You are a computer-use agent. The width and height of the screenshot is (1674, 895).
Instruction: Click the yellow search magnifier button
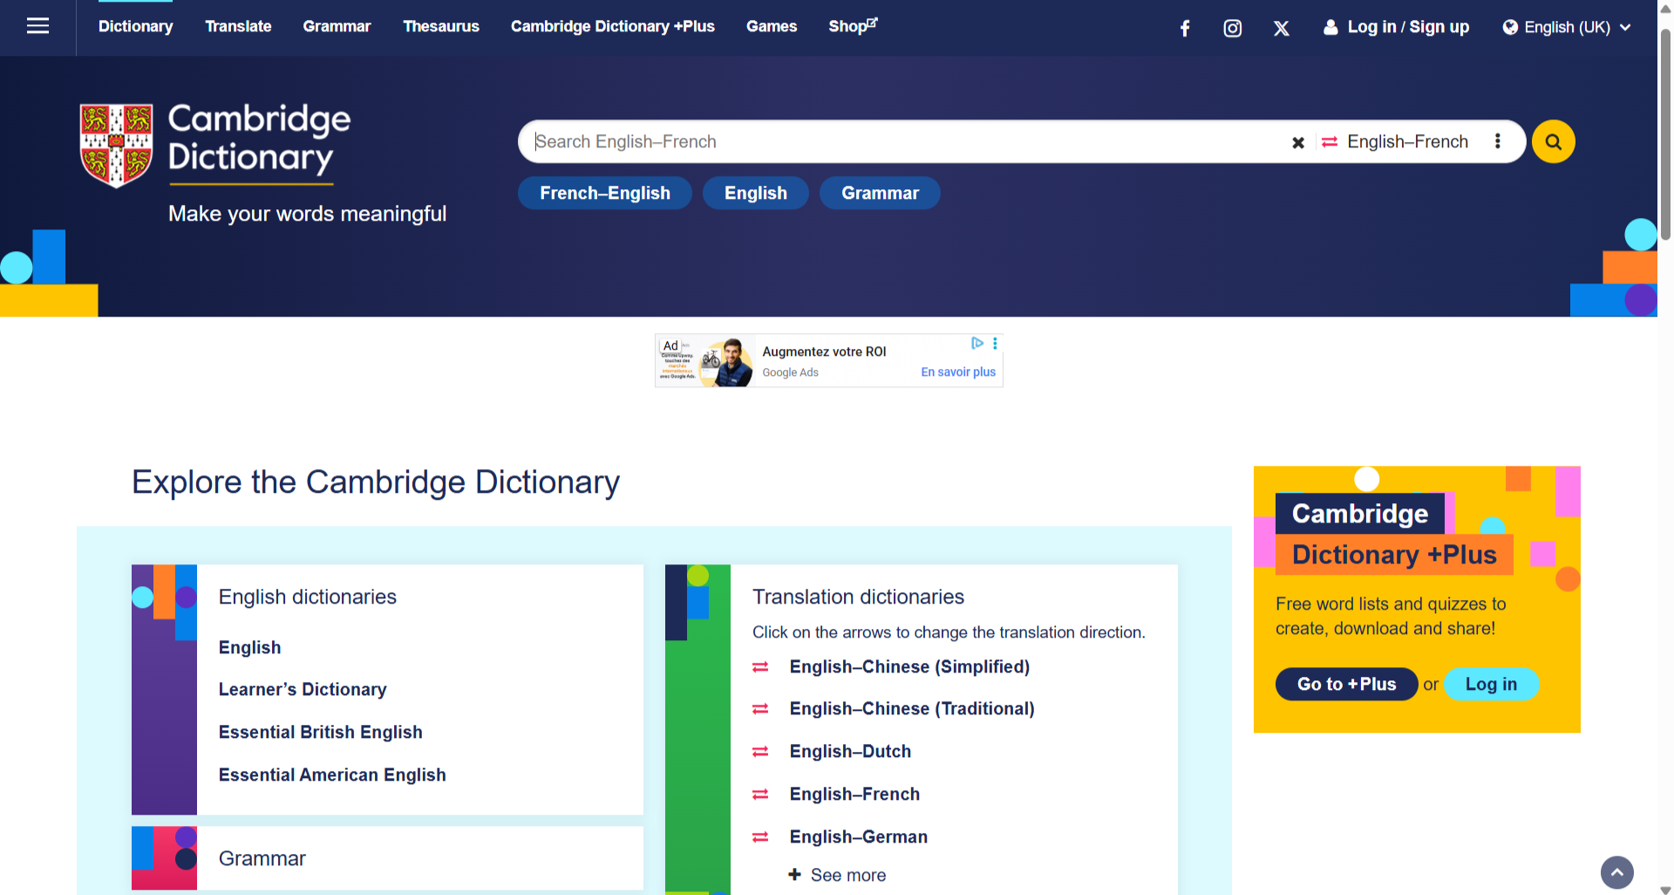[1553, 142]
